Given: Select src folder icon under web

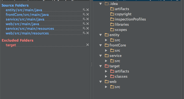Looking at the screenshot, I should click(x=112, y=87).
